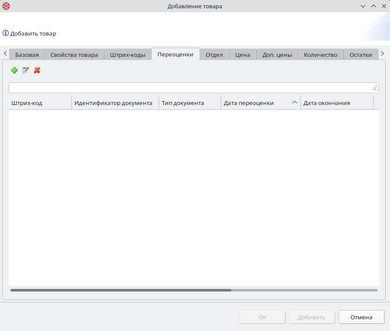Open the Цена tab

point(243,55)
